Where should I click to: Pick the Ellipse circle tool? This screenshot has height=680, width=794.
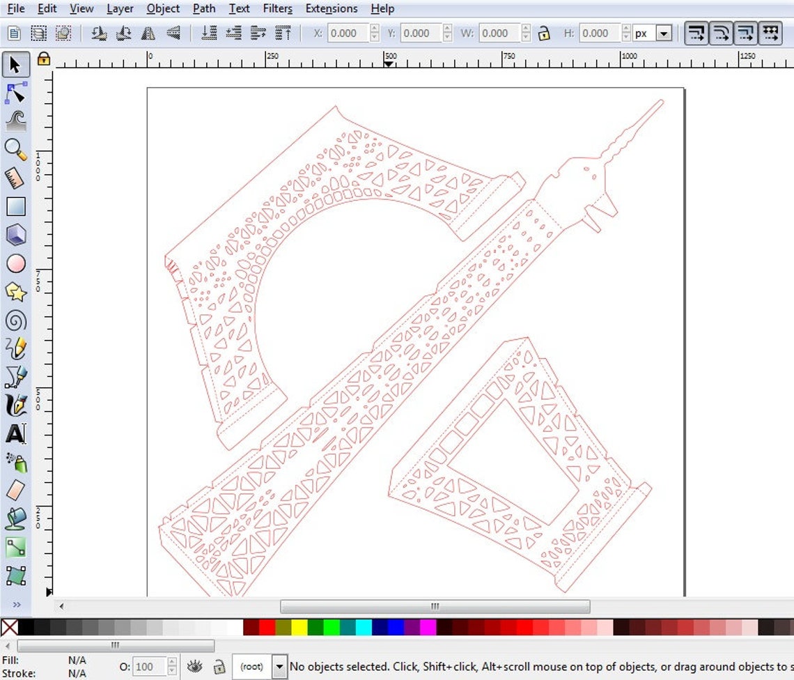click(16, 263)
